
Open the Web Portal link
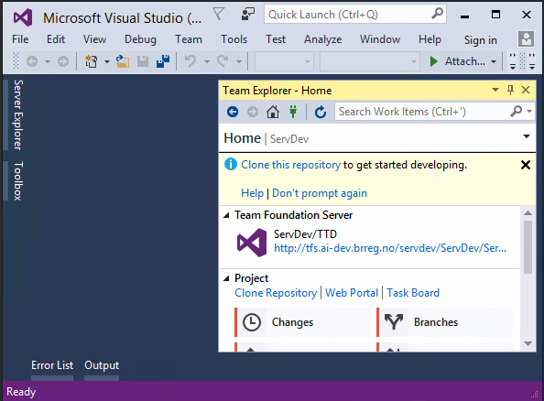pos(352,293)
